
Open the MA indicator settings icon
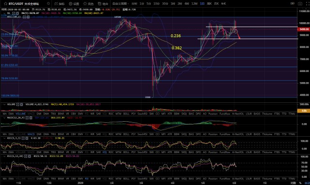(x=14, y=13)
